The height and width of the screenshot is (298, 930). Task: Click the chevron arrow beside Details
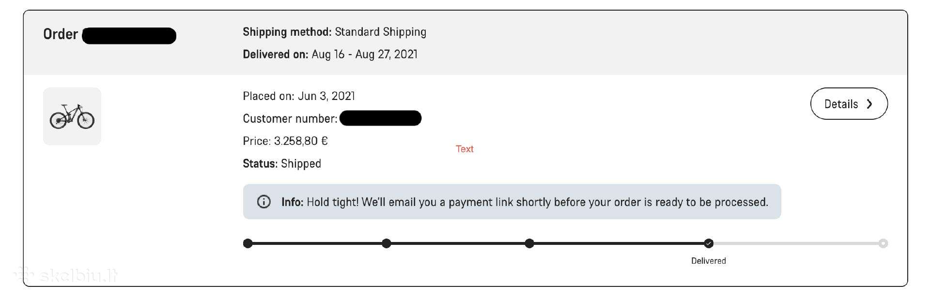[x=870, y=104]
